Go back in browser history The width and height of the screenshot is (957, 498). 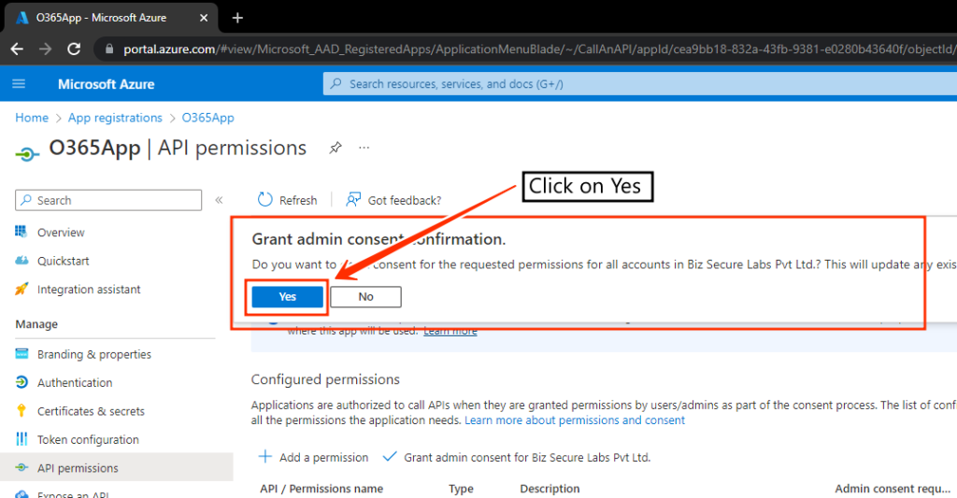(18, 49)
